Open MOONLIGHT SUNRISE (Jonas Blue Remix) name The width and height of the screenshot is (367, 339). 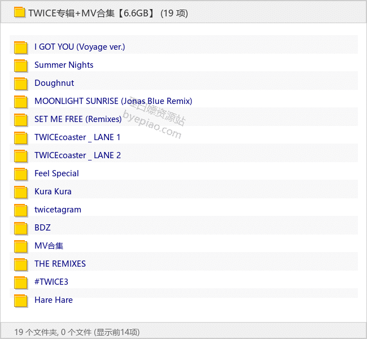pos(113,101)
